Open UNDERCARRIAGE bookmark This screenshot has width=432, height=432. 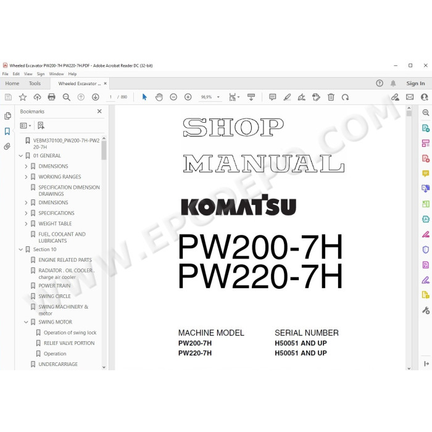(x=58, y=364)
